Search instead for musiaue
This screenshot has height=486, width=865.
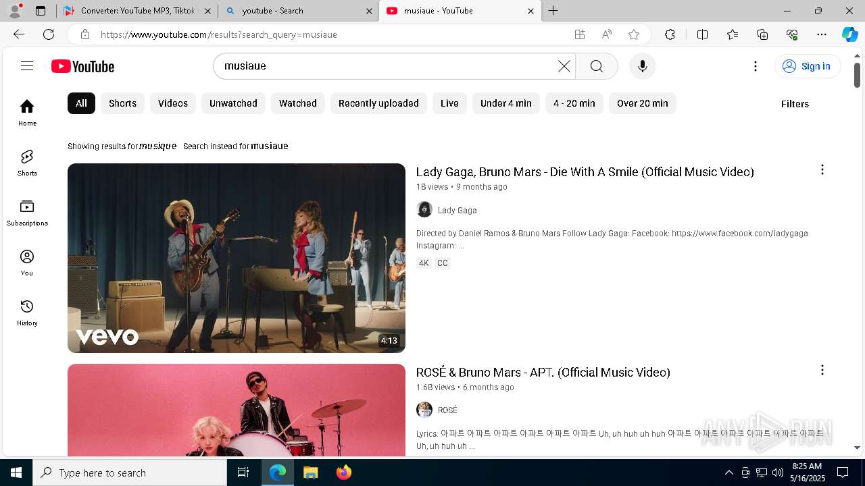click(270, 146)
